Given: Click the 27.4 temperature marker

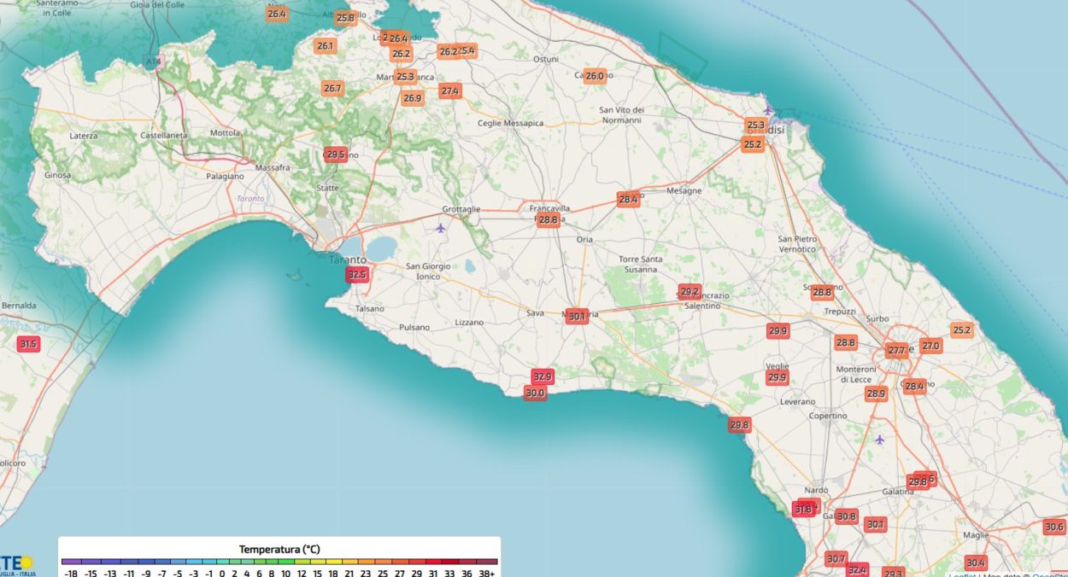Looking at the screenshot, I should (x=450, y=90).
